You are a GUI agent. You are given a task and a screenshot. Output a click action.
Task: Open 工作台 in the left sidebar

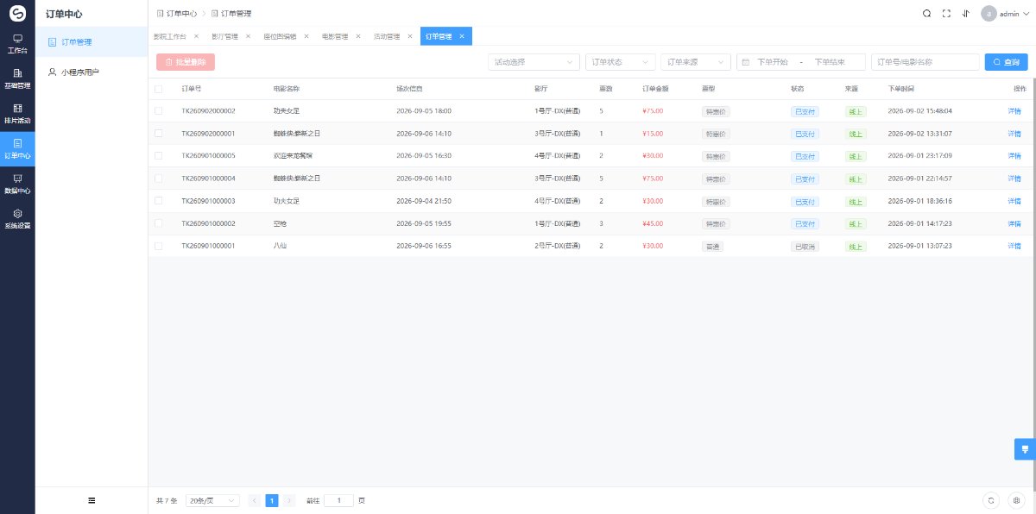coord(17,44)
